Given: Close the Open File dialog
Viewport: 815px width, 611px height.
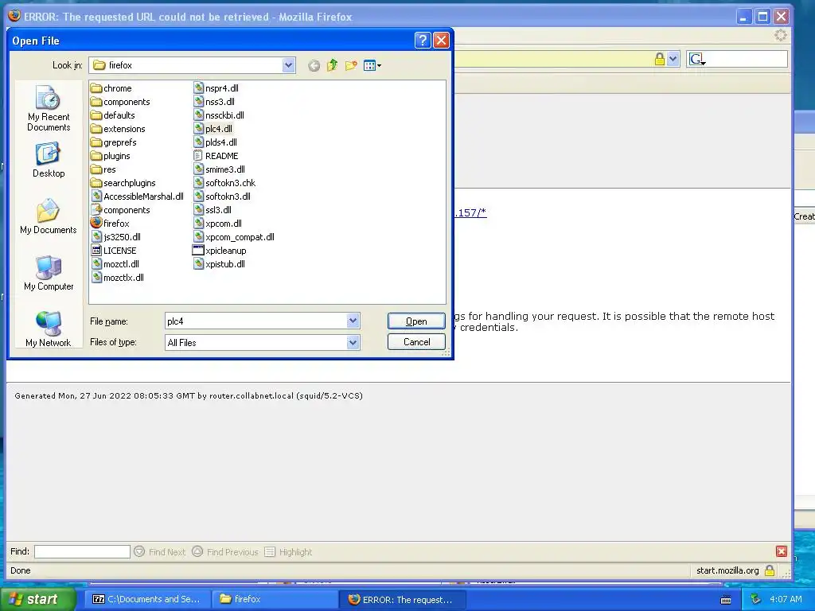Looking at the screenshot, I should click(x=441, y=40).
